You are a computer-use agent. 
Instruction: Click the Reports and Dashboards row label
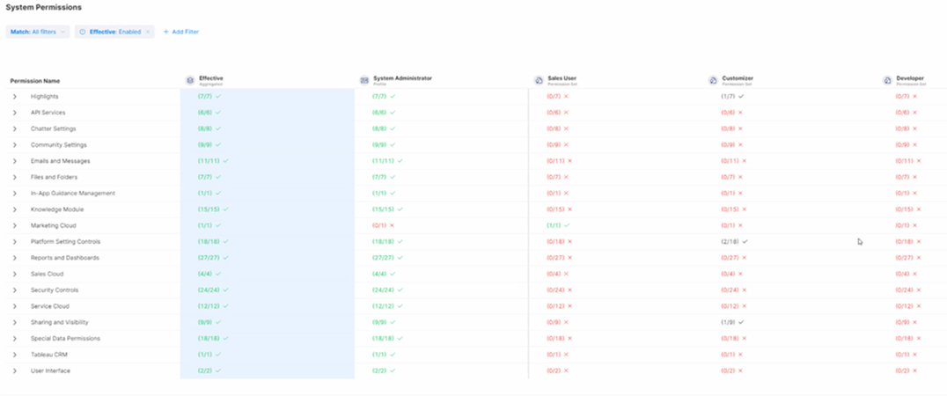point(64,258)
